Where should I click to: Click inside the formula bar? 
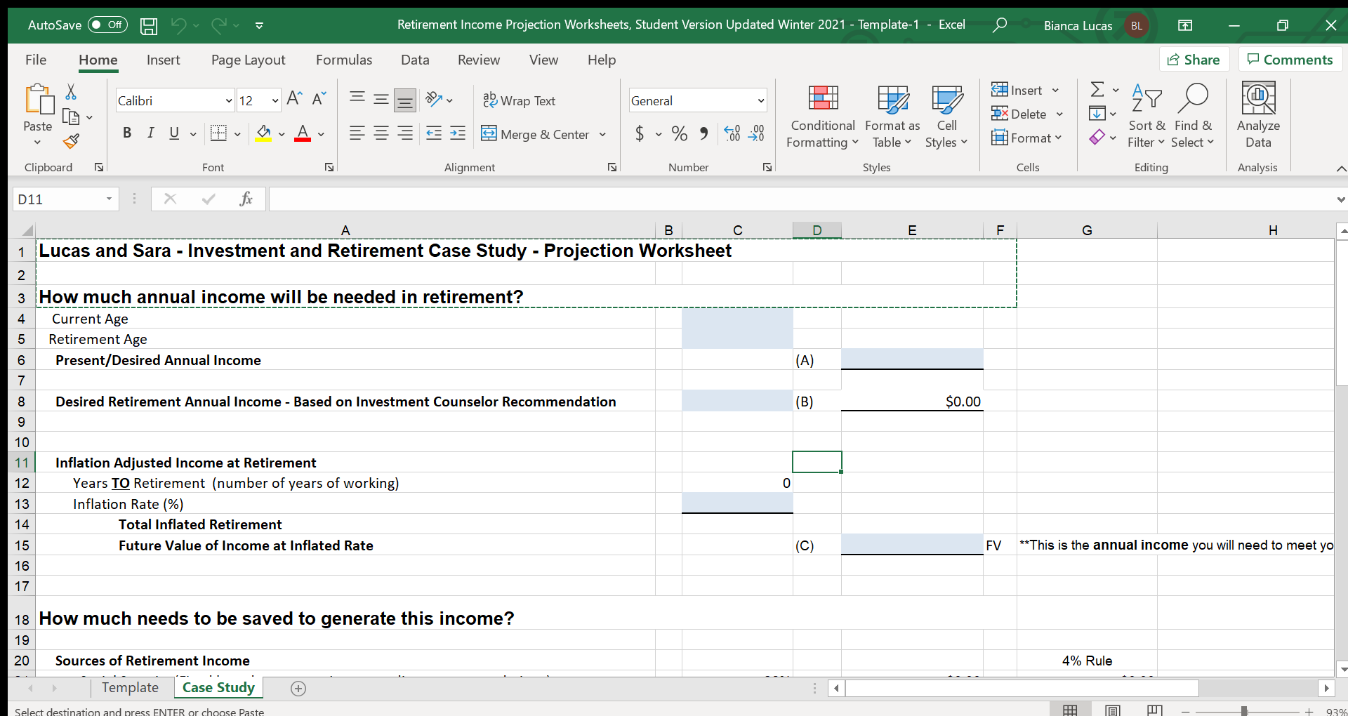click(800, 199)
